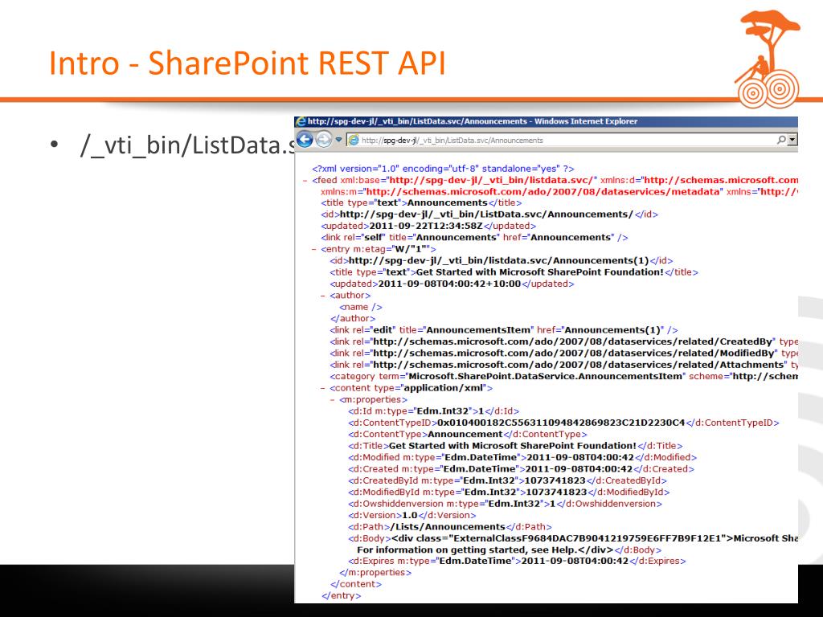823x617 pixels.
Task: Click the empty name element under author
Action: coord(361,307)
